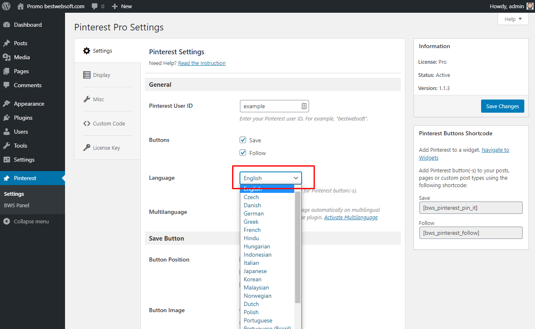Click the Tools wrench icon in sidebar
The width and height of the screenshot is (535, 329).
(7, 146)
